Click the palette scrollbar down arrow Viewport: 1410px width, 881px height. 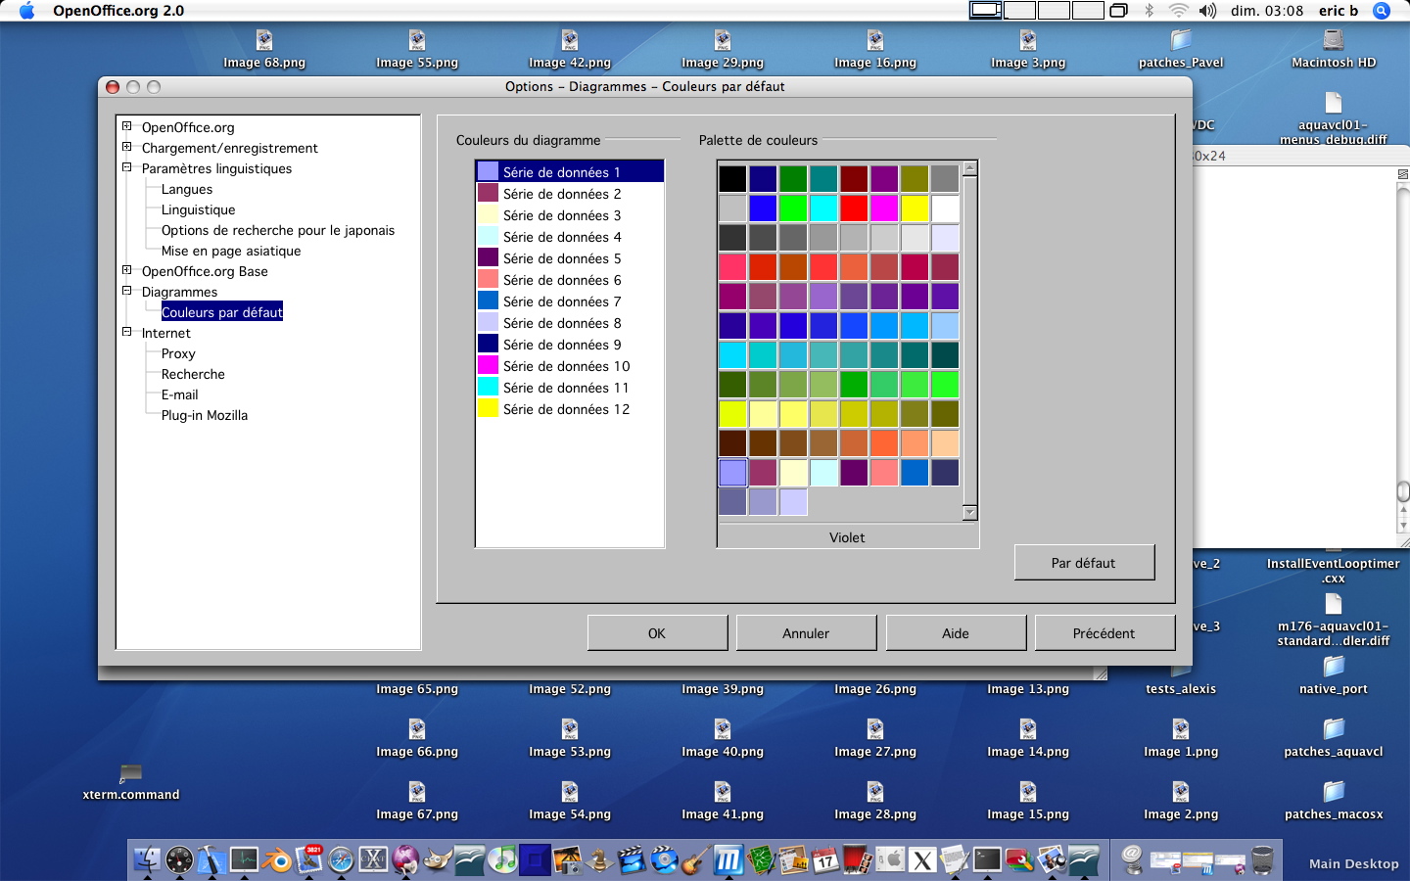point(970,513)
